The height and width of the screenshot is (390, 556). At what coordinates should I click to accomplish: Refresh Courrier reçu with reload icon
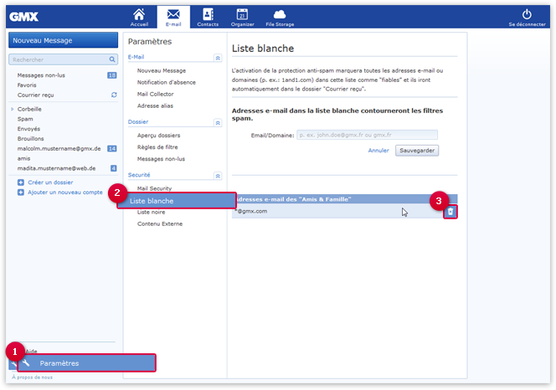tap(114, 95)
